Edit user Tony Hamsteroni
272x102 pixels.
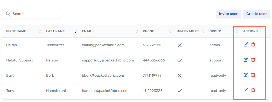click(246, 90)
